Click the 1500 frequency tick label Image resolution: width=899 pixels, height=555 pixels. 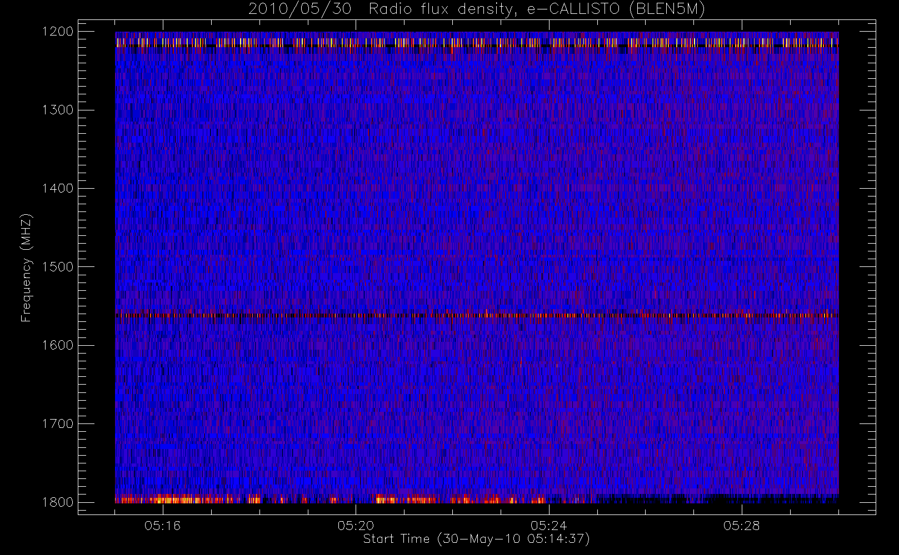pos(58,267)
